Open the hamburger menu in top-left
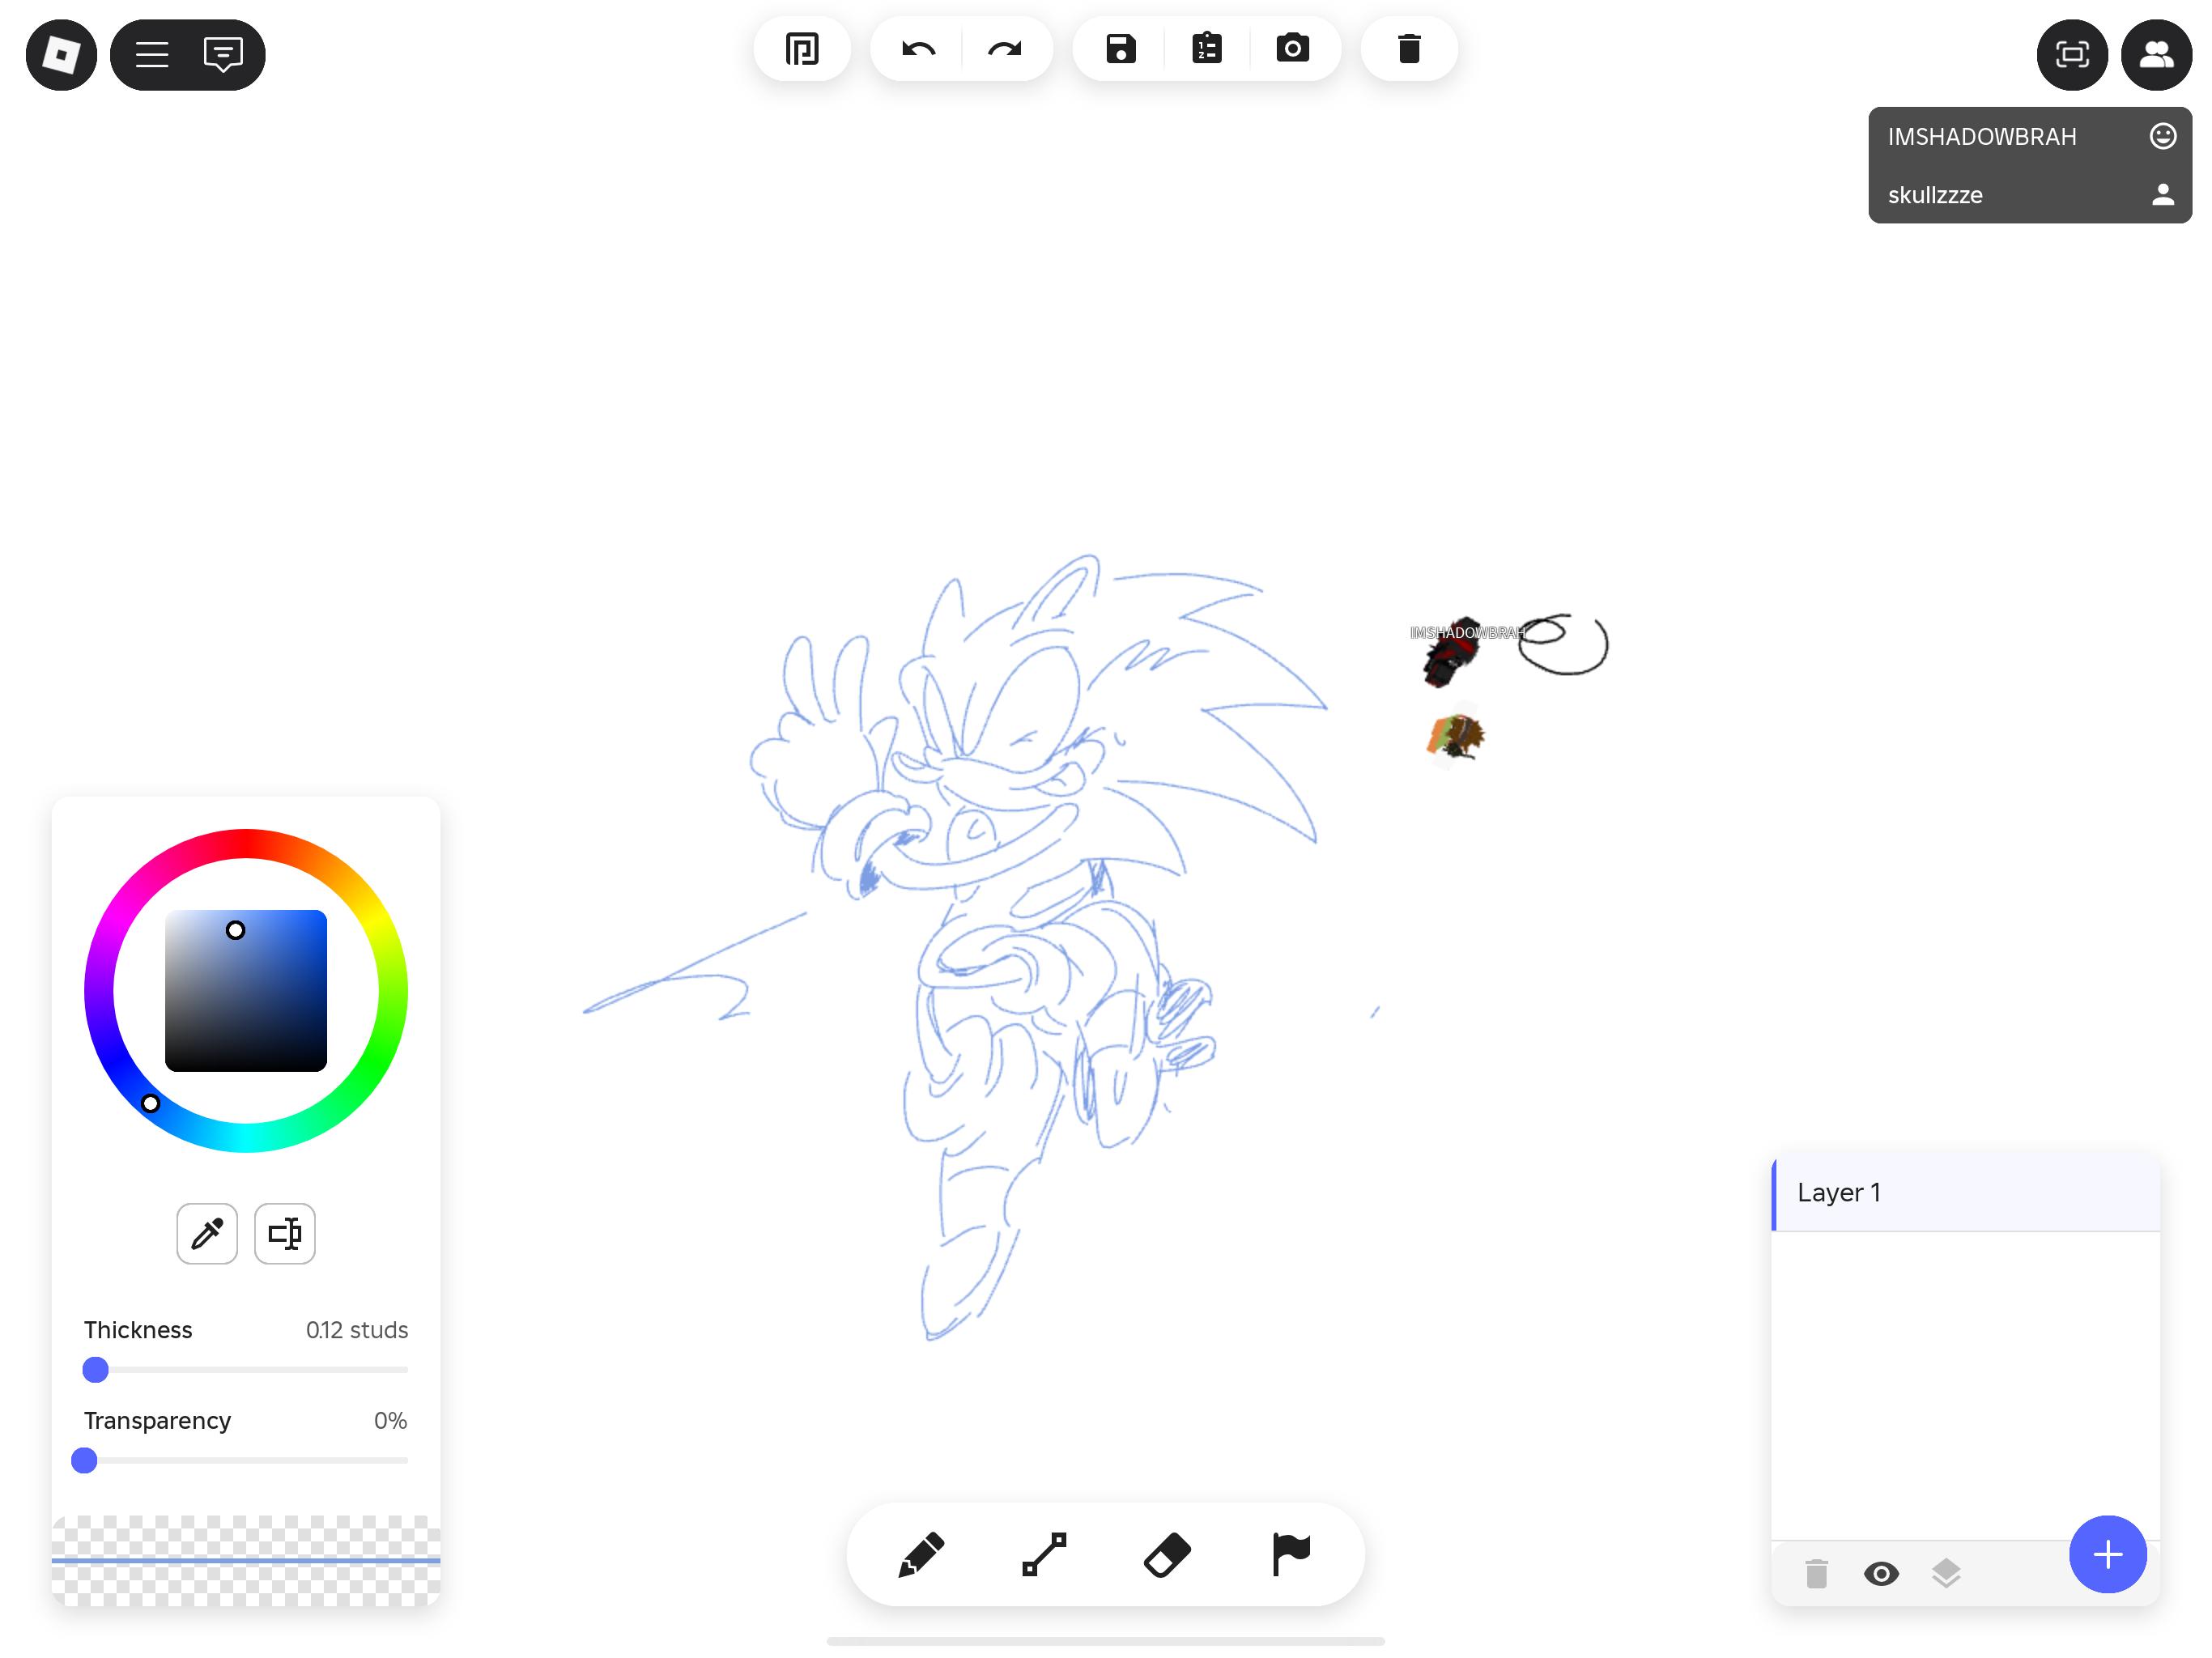This screenshot has width=2212, height=1658. [152, 55]
